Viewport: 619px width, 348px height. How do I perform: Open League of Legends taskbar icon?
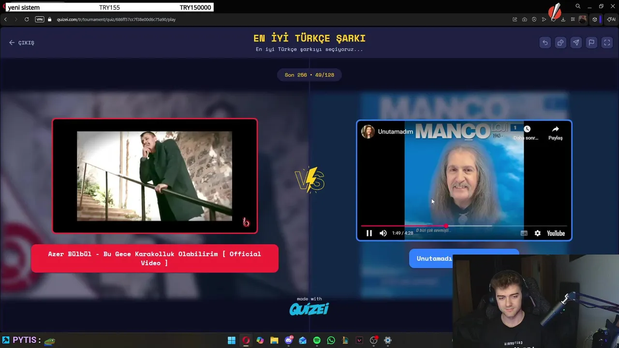[x=345, y=340]
